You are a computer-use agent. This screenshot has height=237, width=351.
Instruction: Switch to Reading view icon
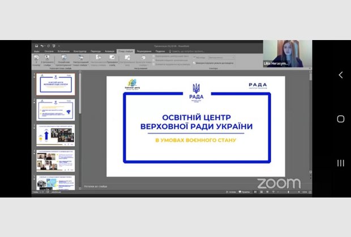coord(267,192)
